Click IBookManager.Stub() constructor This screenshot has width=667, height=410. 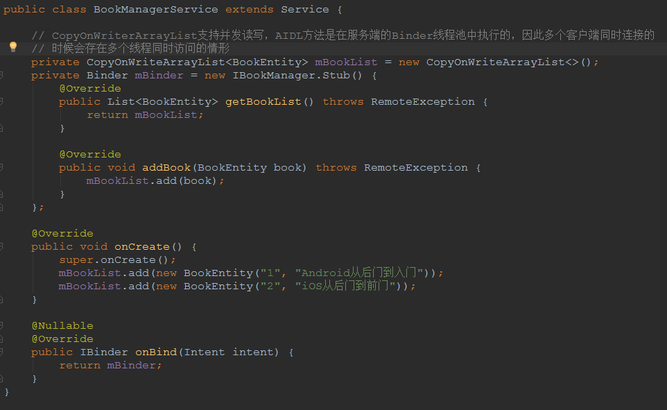point(297,76)
